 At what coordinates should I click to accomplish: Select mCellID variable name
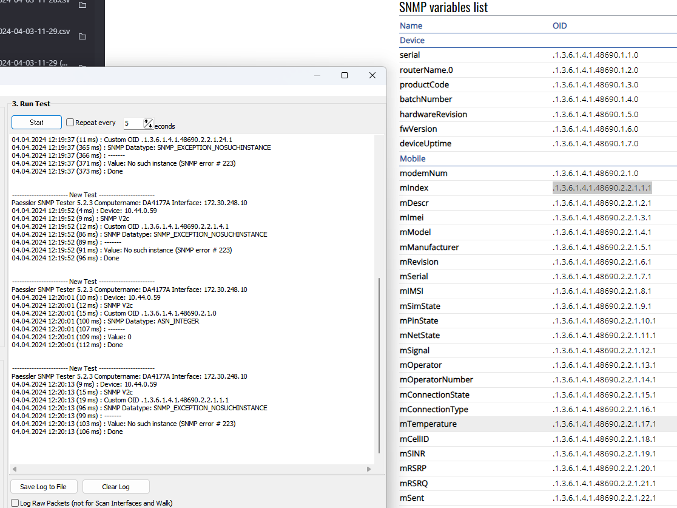(x=414, y=439)
